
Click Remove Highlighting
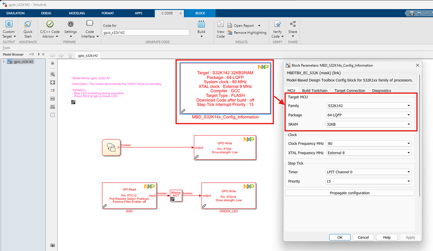pos(247,33)
